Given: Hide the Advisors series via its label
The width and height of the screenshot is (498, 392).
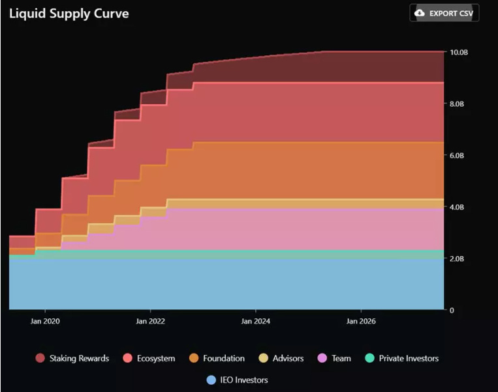Looking at the screenshot, I should [288, 358].
